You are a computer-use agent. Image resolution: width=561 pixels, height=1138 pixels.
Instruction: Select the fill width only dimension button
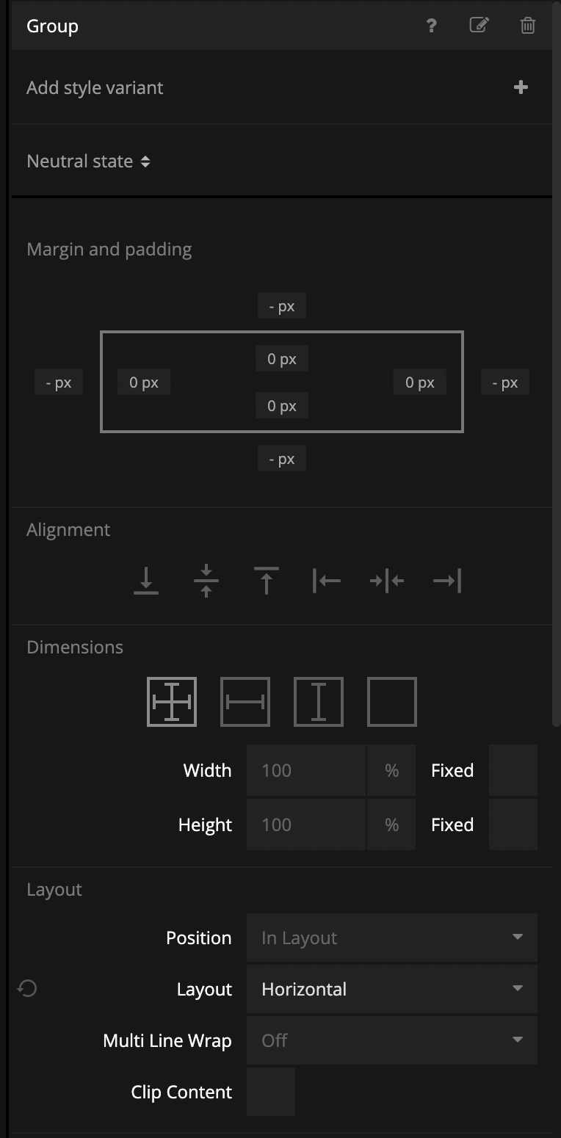245,702
